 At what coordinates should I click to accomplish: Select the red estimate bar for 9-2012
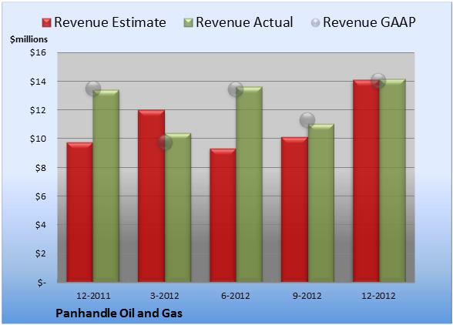click(294, 209)
